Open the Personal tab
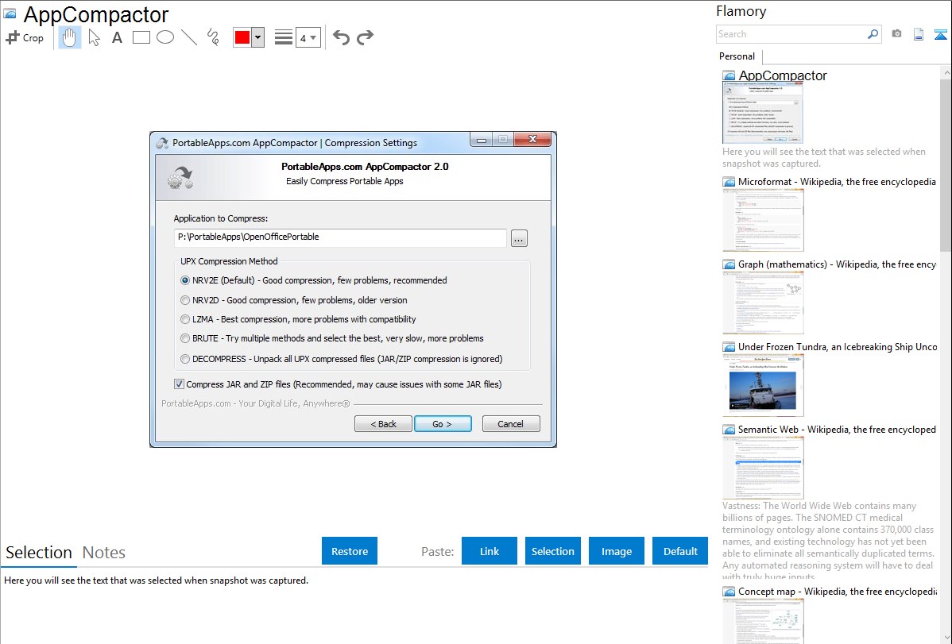This screenshot has height=644, width=952. tap(737, 56)
